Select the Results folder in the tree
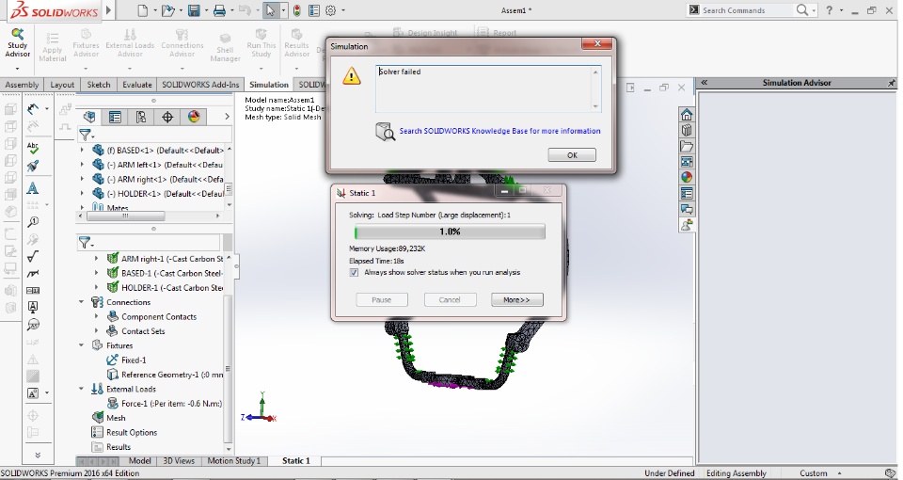The image size is (903, 480). 119,446
